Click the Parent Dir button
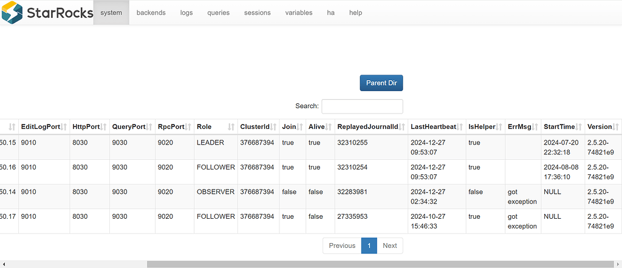This screenshot has height=268, width=622. [x=381, y=83]
